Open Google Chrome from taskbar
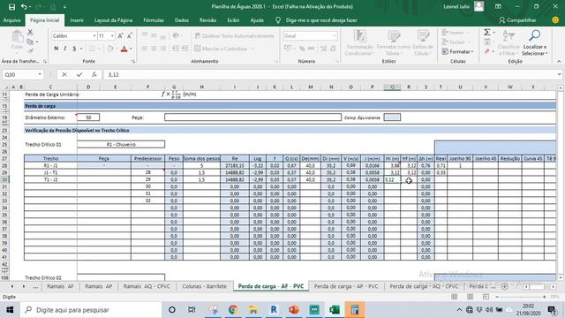565x318 pixels. pyautogui.click(x=233, y=310)
